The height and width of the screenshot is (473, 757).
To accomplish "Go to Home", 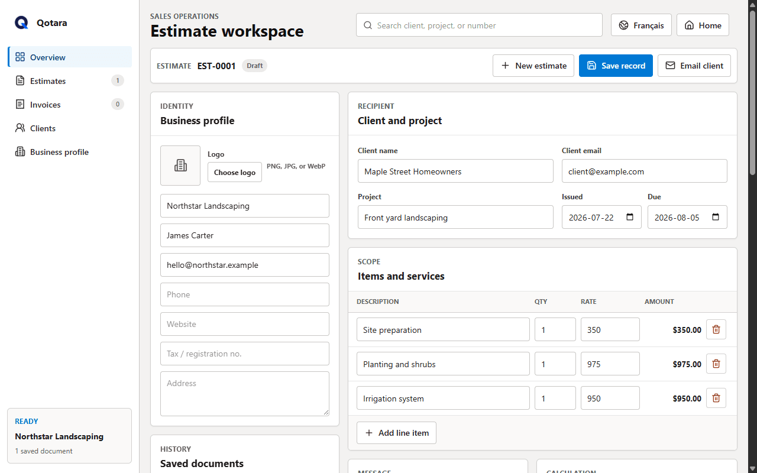I will 703,25.
